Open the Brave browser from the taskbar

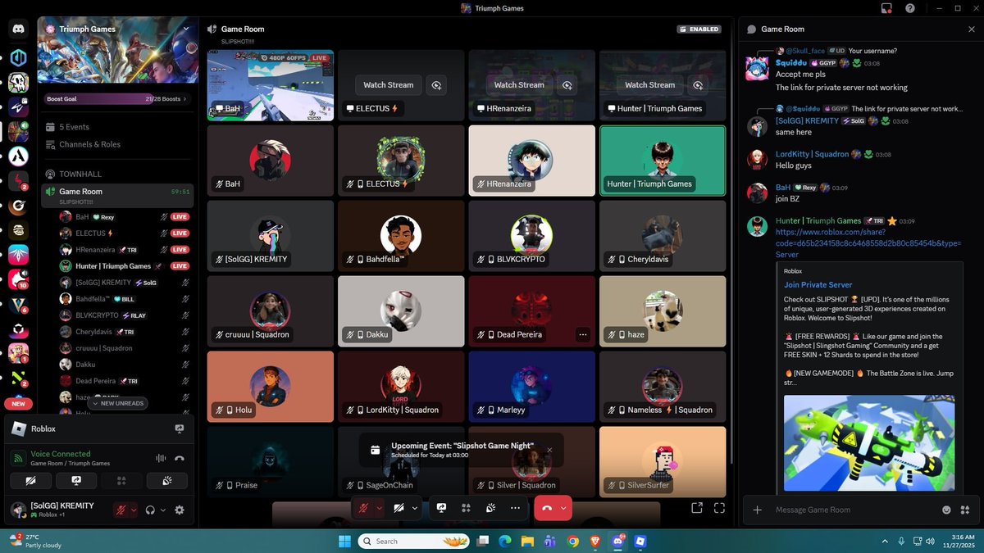(594, 541)
